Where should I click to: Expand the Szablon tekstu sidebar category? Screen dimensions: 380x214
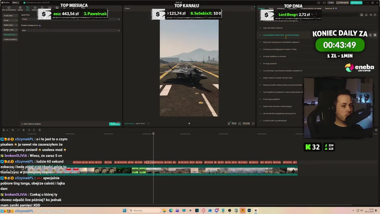pos(10,30)
